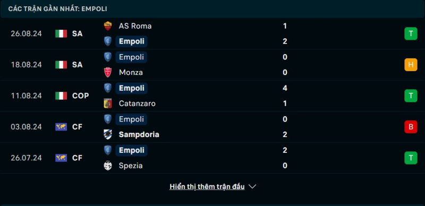Click the Sampdoria club crest
This screenshot has height=206, width=425.
coord(108,134)
